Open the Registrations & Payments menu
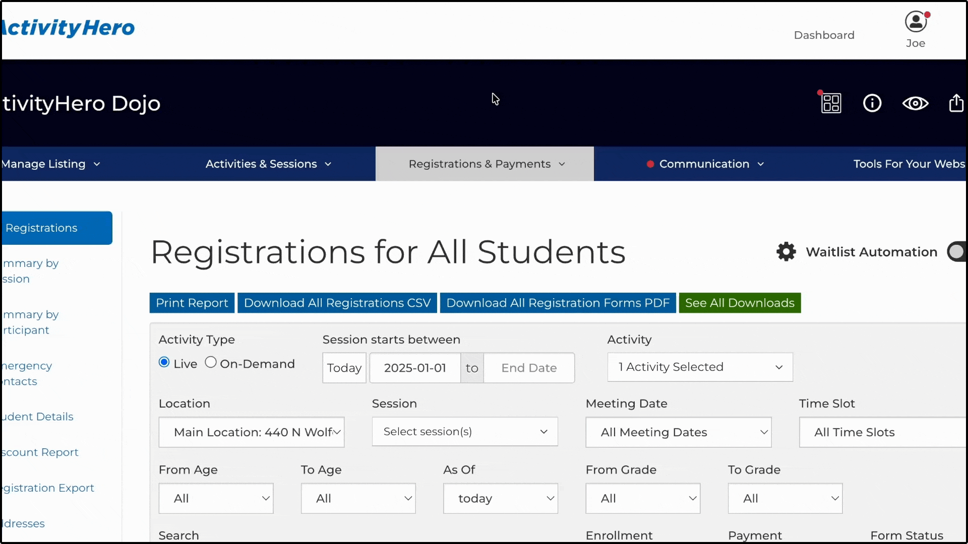The width and height of the screenshot is (968, 544). pos(485,164)
